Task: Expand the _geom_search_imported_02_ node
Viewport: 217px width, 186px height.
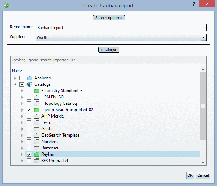Action: click(x=22, y=110)
